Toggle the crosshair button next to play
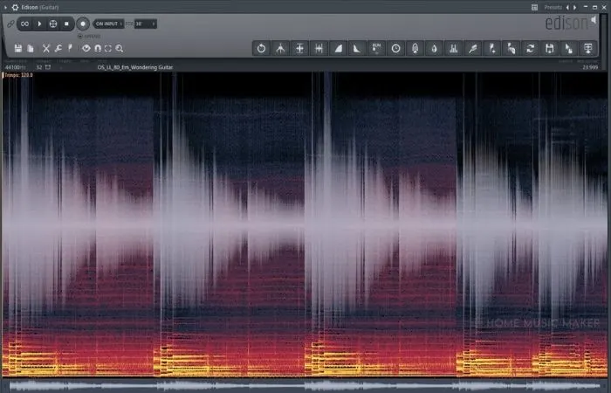 click(x=53, y=24)
